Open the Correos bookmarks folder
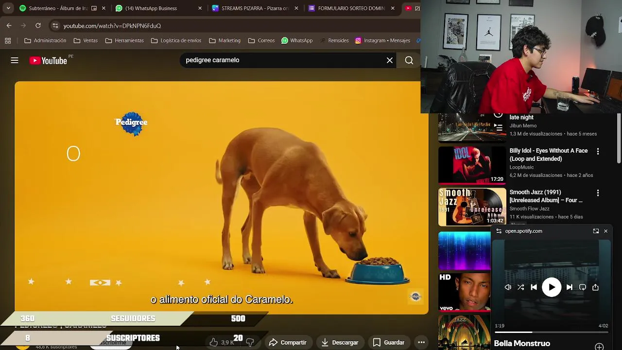This screenshot has width=622, height=350. tap(261, 40)
